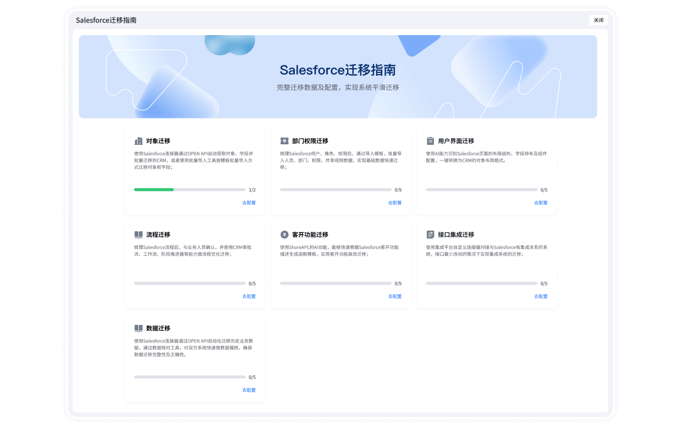Open configuration for 部门权限迁移
This screenshot has height=428, width=681.
(394, 202)
